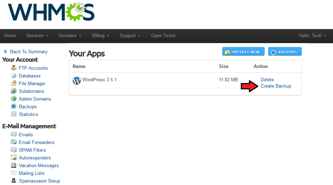Open the blue Backups button
This screenshot has height=185, width=333.
coord(285,52)
